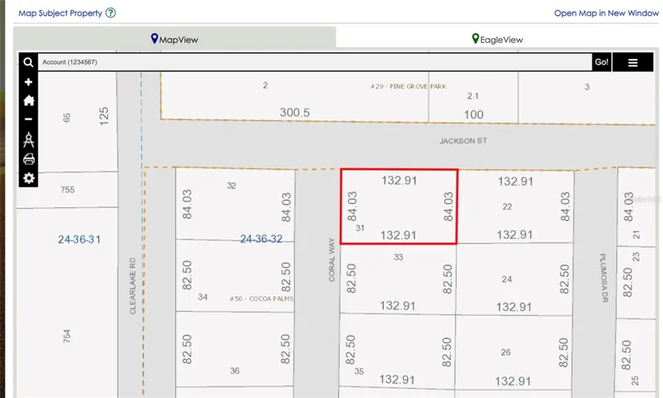Click the help question mark icon
Screen dimensions: 663x398
click(x=110, y=12)
